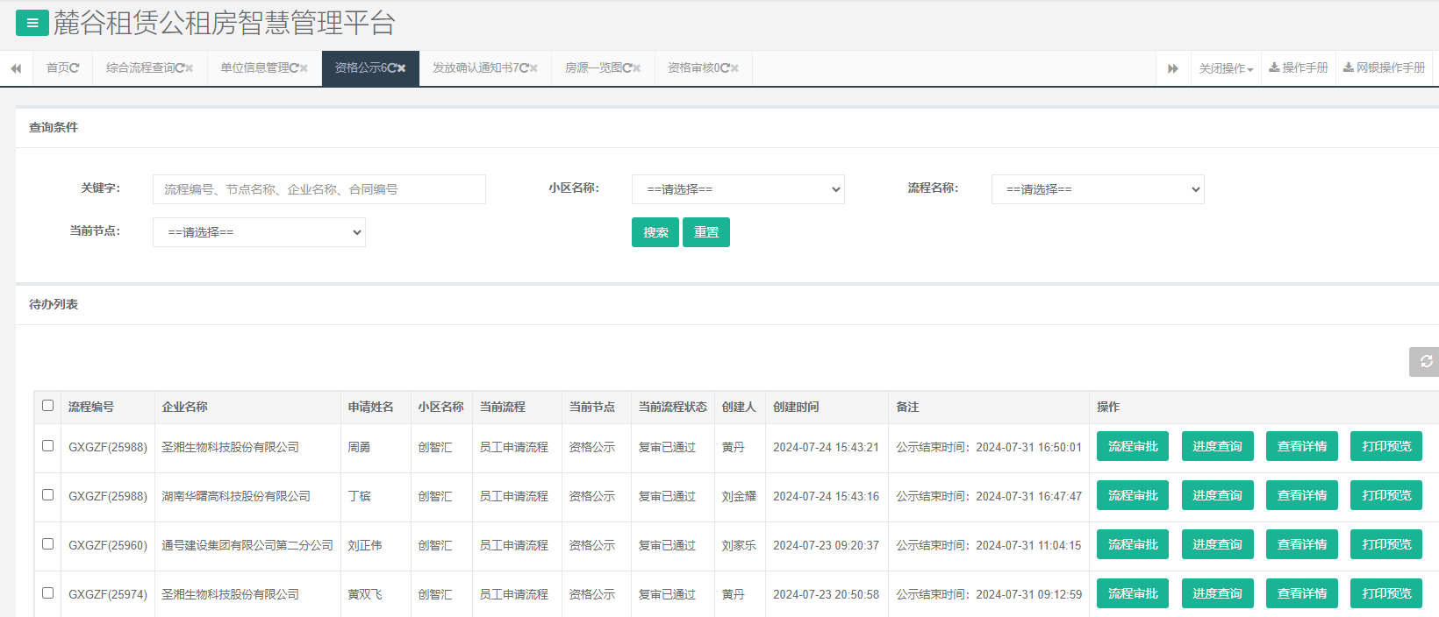This screenshot has width=1439, height=617.
Task: Click 流程审批 for applicant 丁槟's row
Action: (x=1132, y=496)
